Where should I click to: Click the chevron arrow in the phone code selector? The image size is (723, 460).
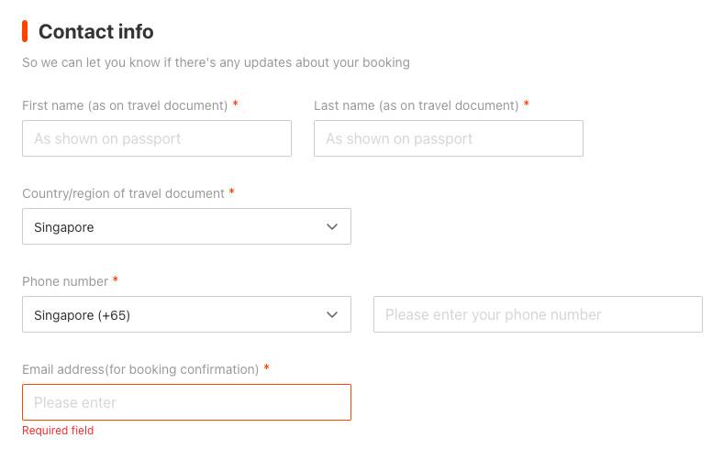(x=332, y=314)
